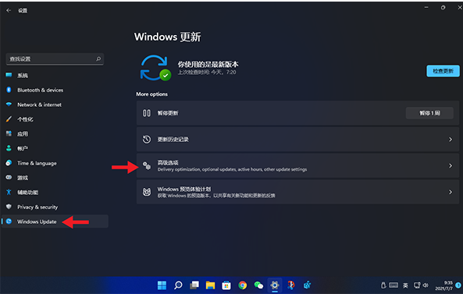
Task: Open Microsoft Store from the taskbar
Action: (226, 285)
